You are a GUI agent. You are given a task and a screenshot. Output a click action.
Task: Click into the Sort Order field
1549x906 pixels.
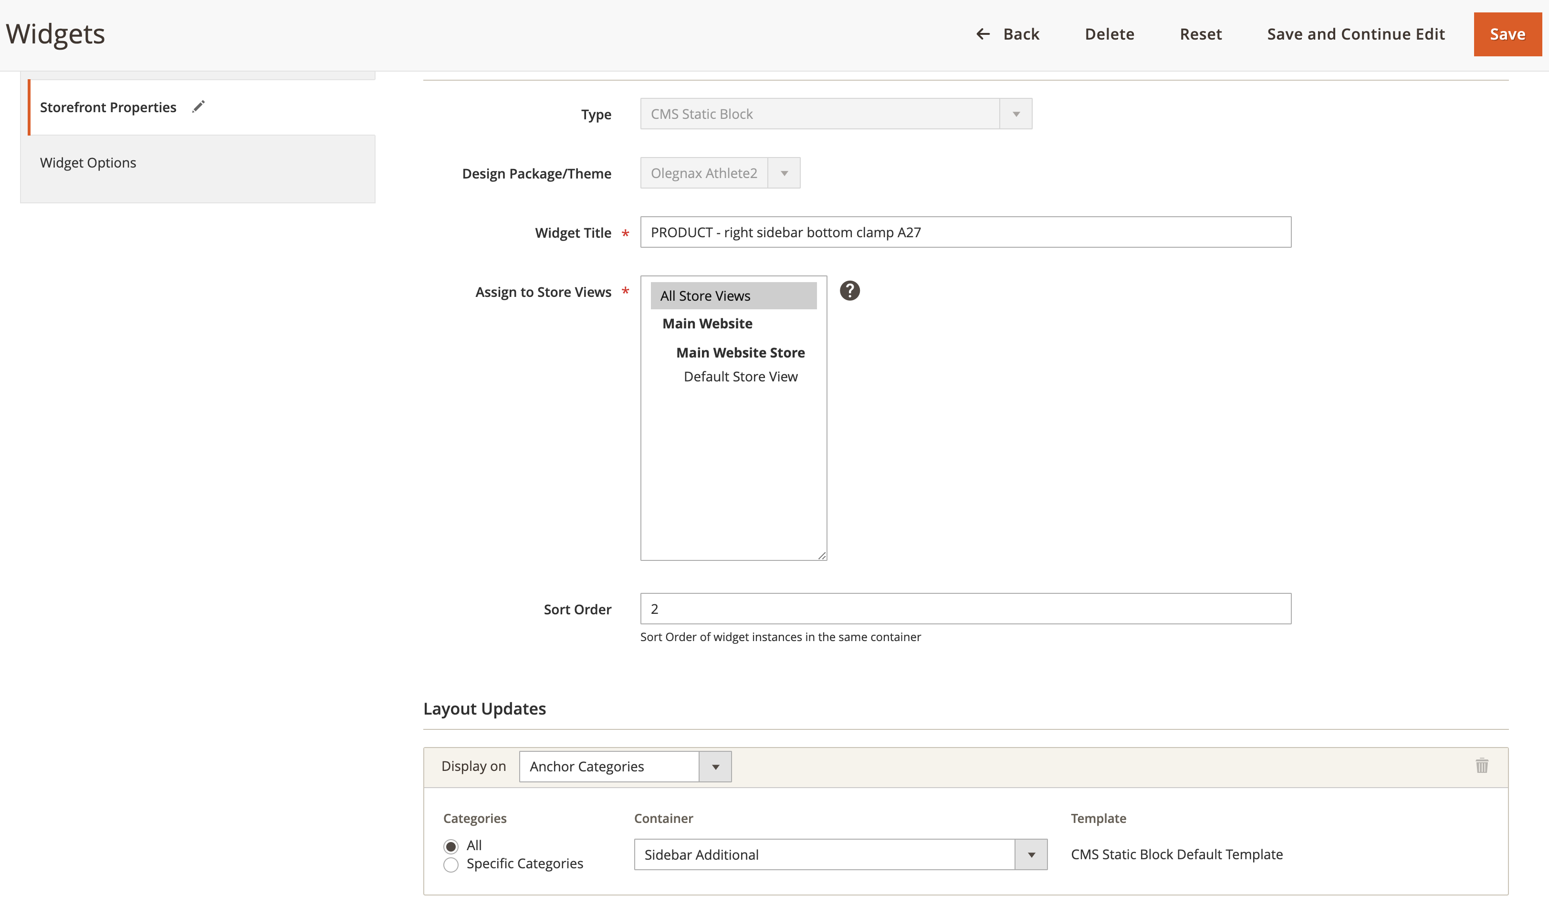pos(965,608)
